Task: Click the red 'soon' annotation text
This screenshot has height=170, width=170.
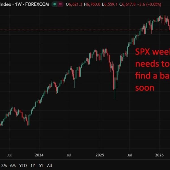Action: click(145, 88)
